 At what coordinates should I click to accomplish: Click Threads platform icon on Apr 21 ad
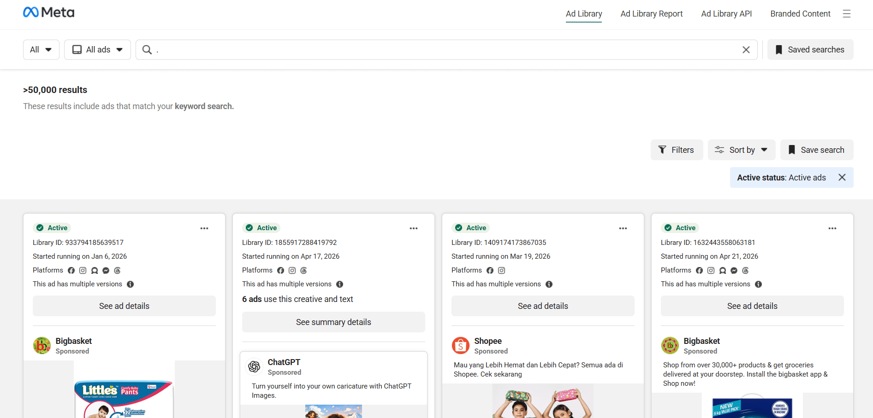(746, 271)
